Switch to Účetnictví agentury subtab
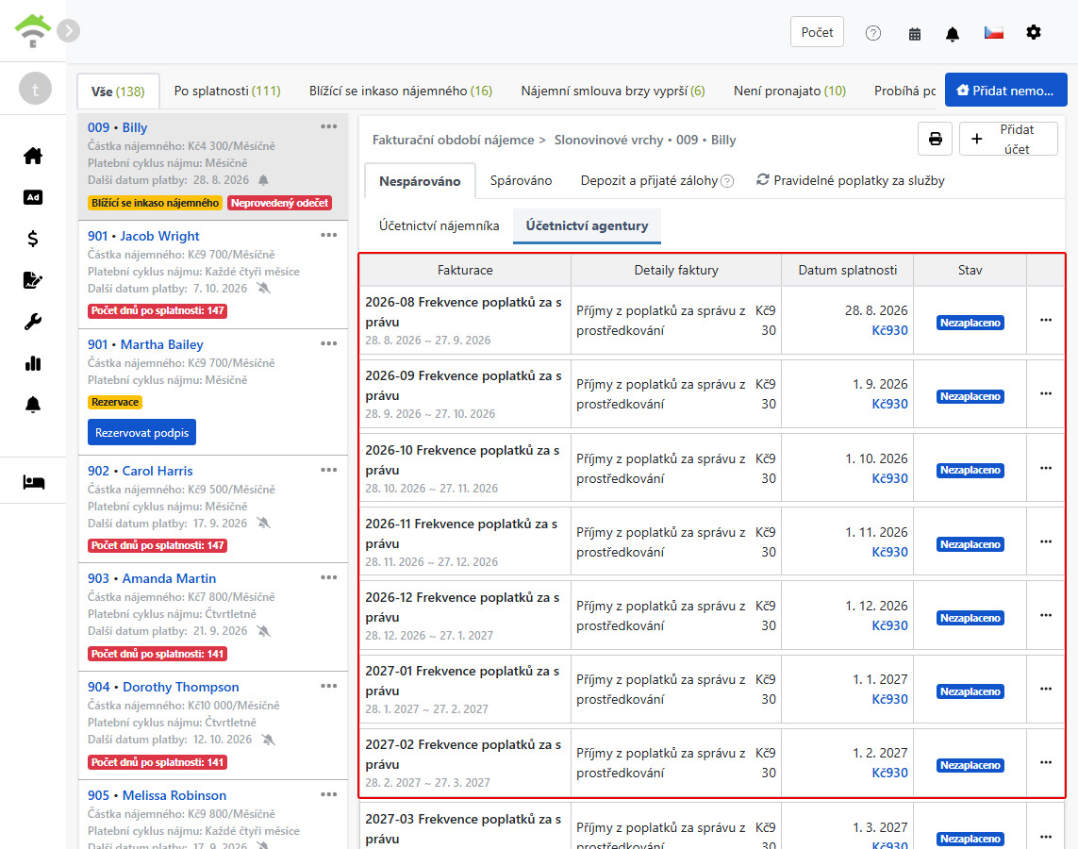 [588, 225]
